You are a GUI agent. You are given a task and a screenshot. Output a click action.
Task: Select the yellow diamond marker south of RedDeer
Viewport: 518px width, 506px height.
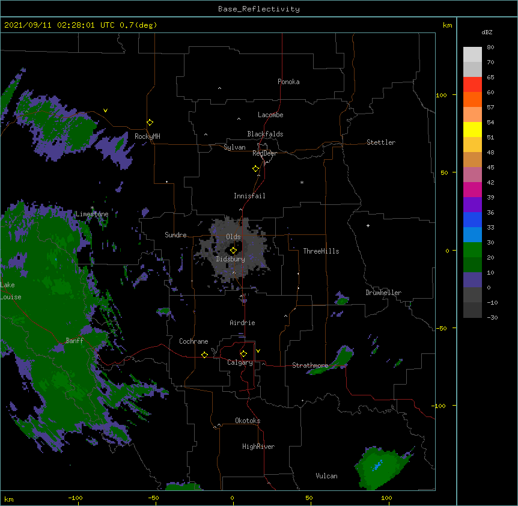pos(256,169)
